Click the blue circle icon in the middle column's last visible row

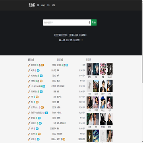pos(61,139)
